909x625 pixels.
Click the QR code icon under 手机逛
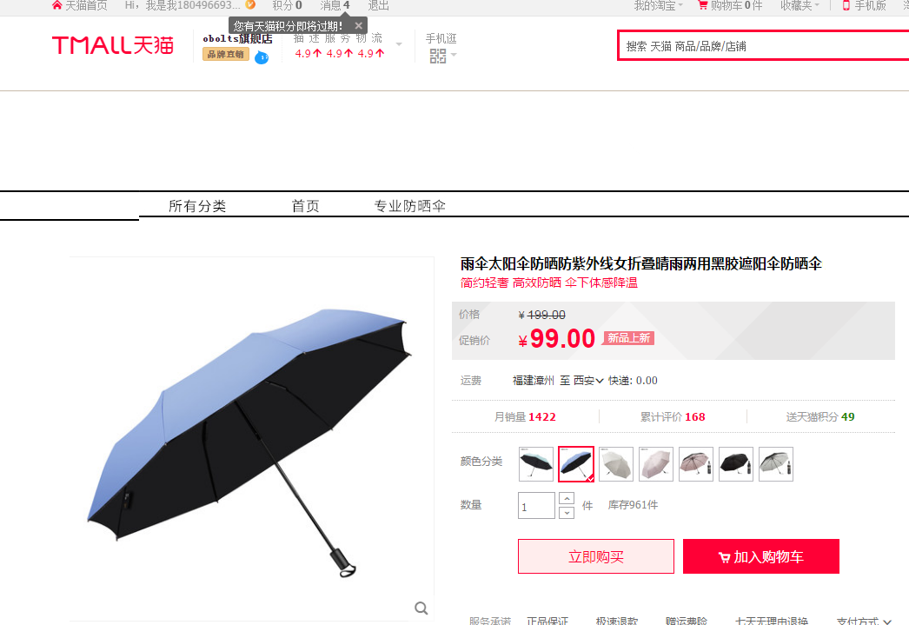(x=438, y=56)
